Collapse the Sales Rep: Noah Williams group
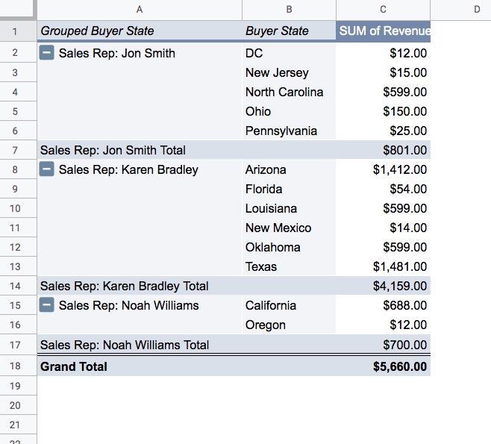 [47, 305]
